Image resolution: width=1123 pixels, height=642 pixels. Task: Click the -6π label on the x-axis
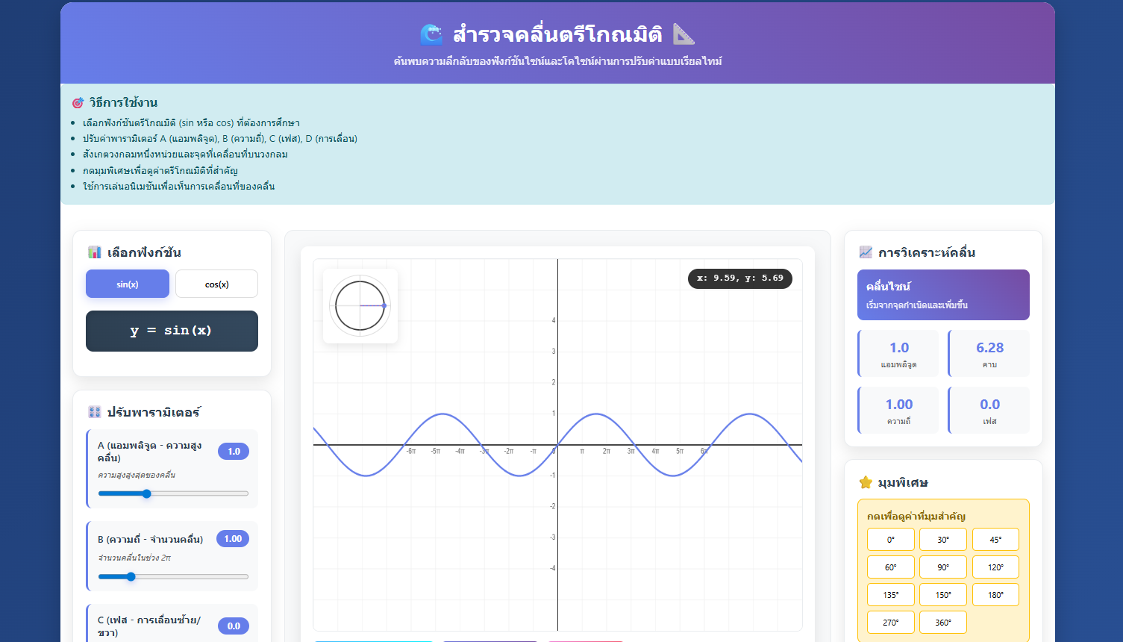tap(411, 452)
